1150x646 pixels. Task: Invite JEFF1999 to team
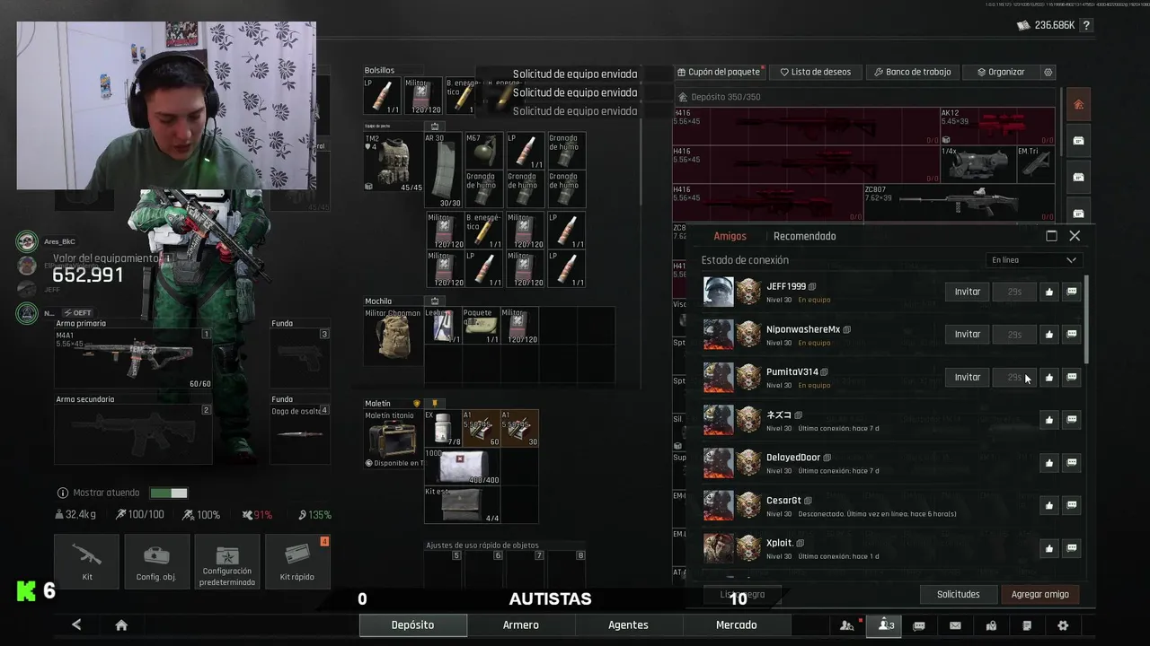click(x=967, y=292)
